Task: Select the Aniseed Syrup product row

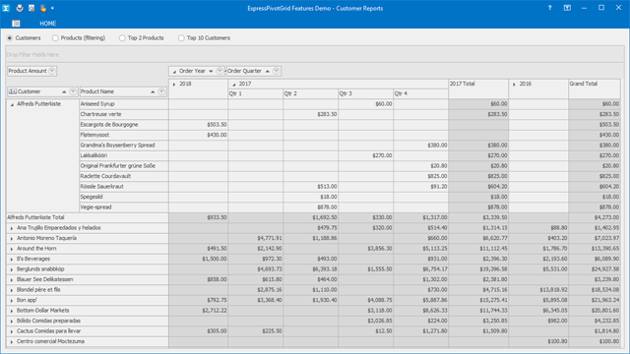Action: tap(124, 104)
